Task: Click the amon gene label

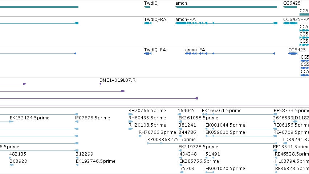Action: pos(181,3)
